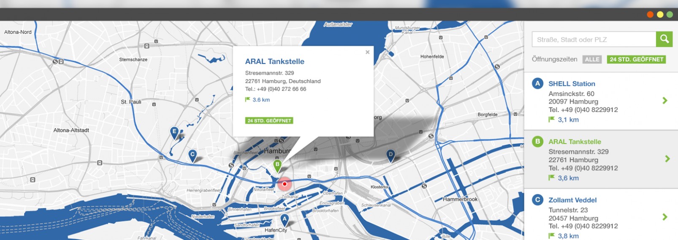Open Zollamt Veddel list title
The width and height of the screenshot is (678, 240).
point(572,200)
